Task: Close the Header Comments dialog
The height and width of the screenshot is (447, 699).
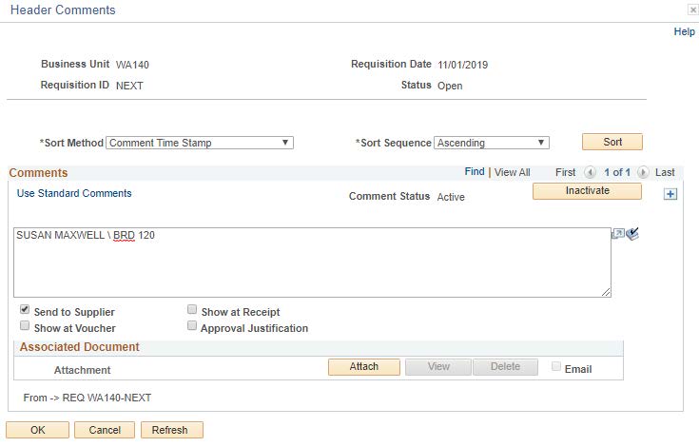Action: (692, 10)
